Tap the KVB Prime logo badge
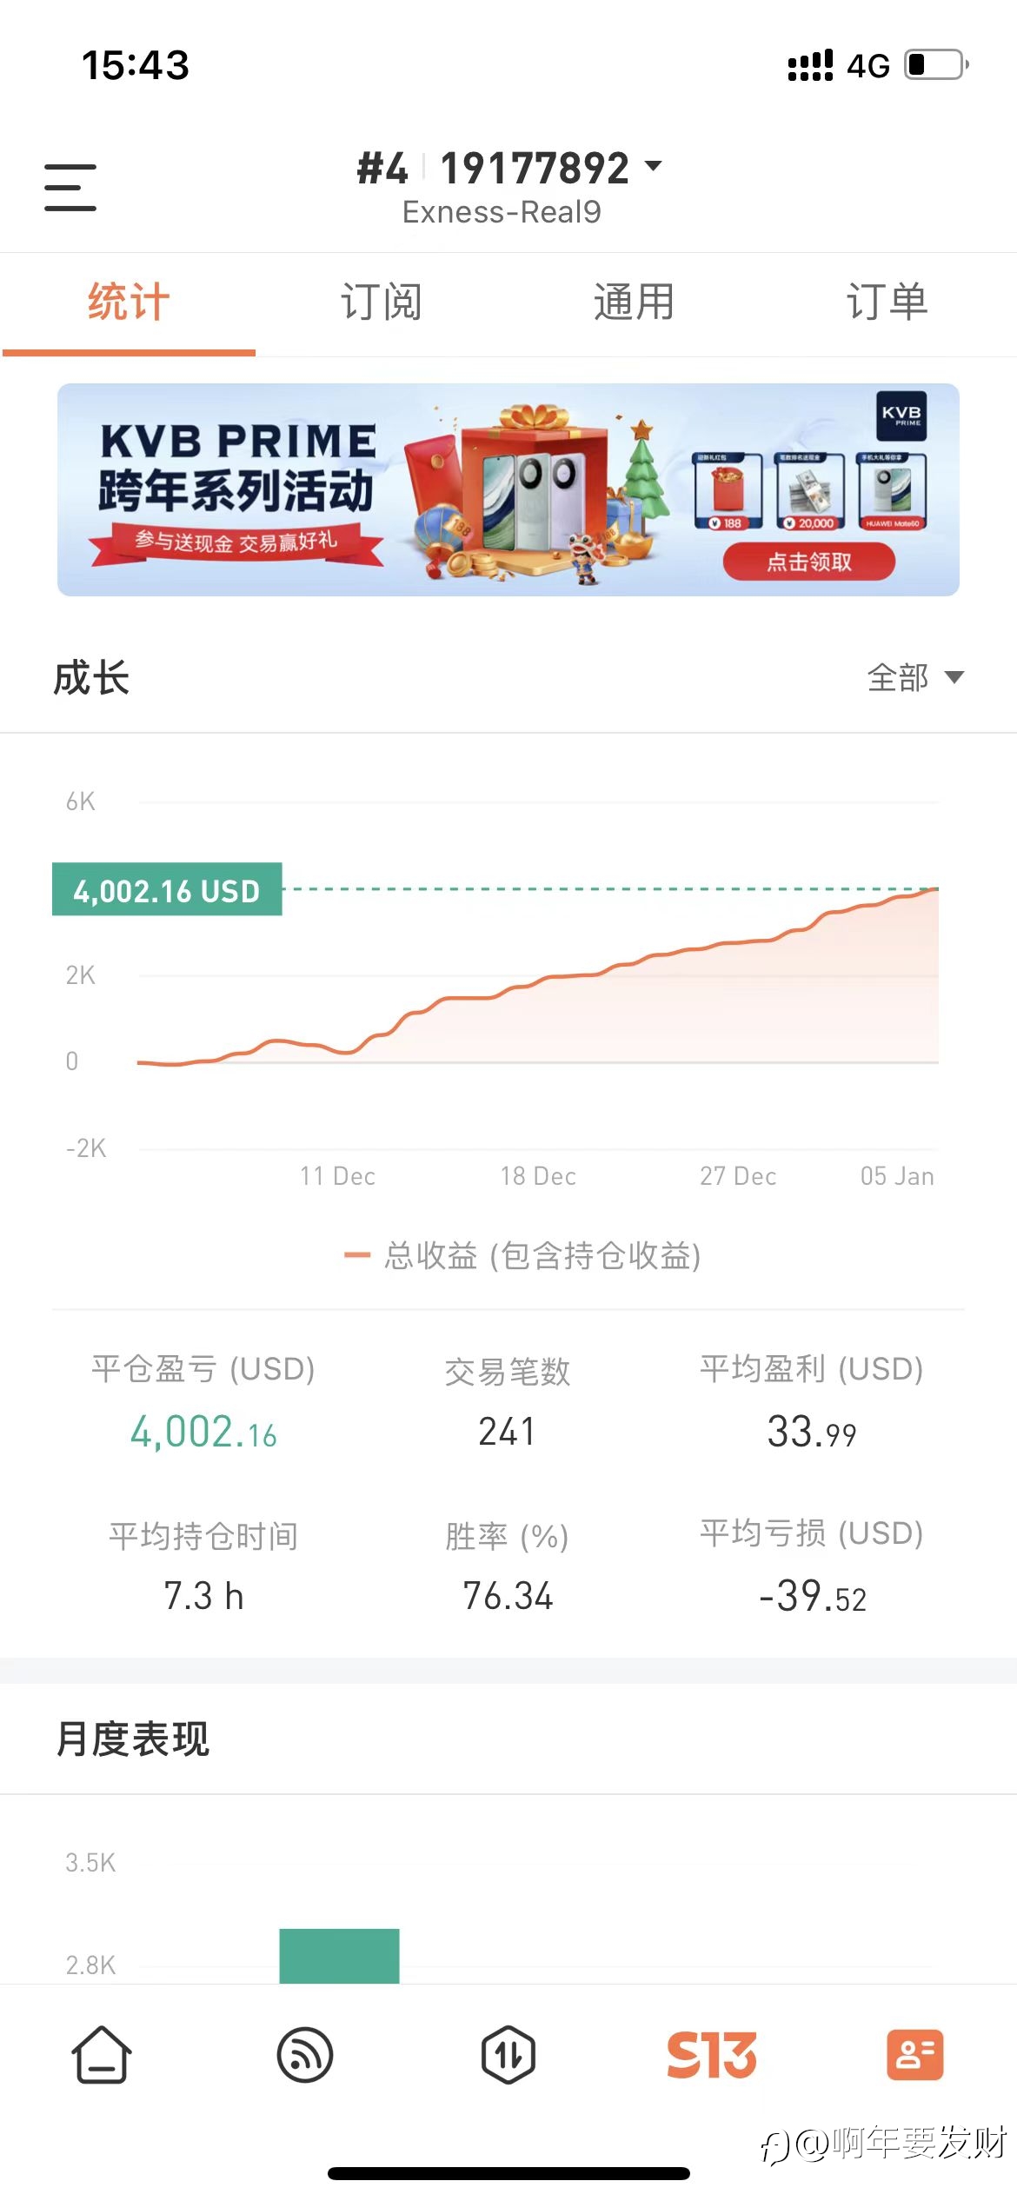 [x=901, y=416]
